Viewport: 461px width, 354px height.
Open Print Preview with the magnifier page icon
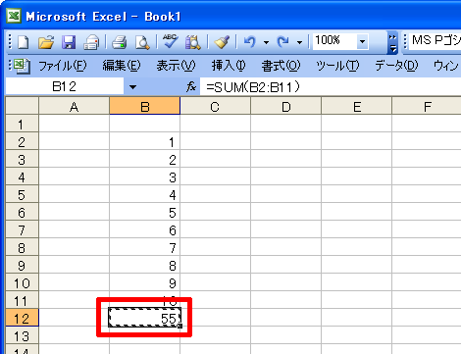(142, 42)
